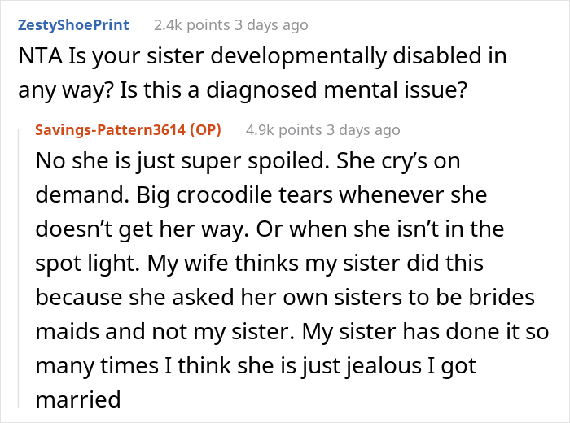Open OP reply's 3 days ago timestamp
Screen dimensions: 570x423
click(363, 129)
